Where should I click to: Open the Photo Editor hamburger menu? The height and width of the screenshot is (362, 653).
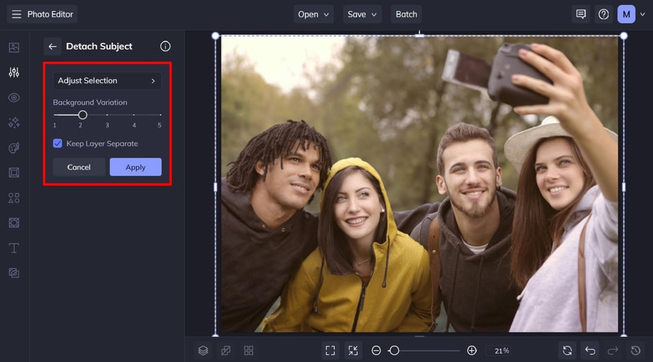tap(17, 14)
